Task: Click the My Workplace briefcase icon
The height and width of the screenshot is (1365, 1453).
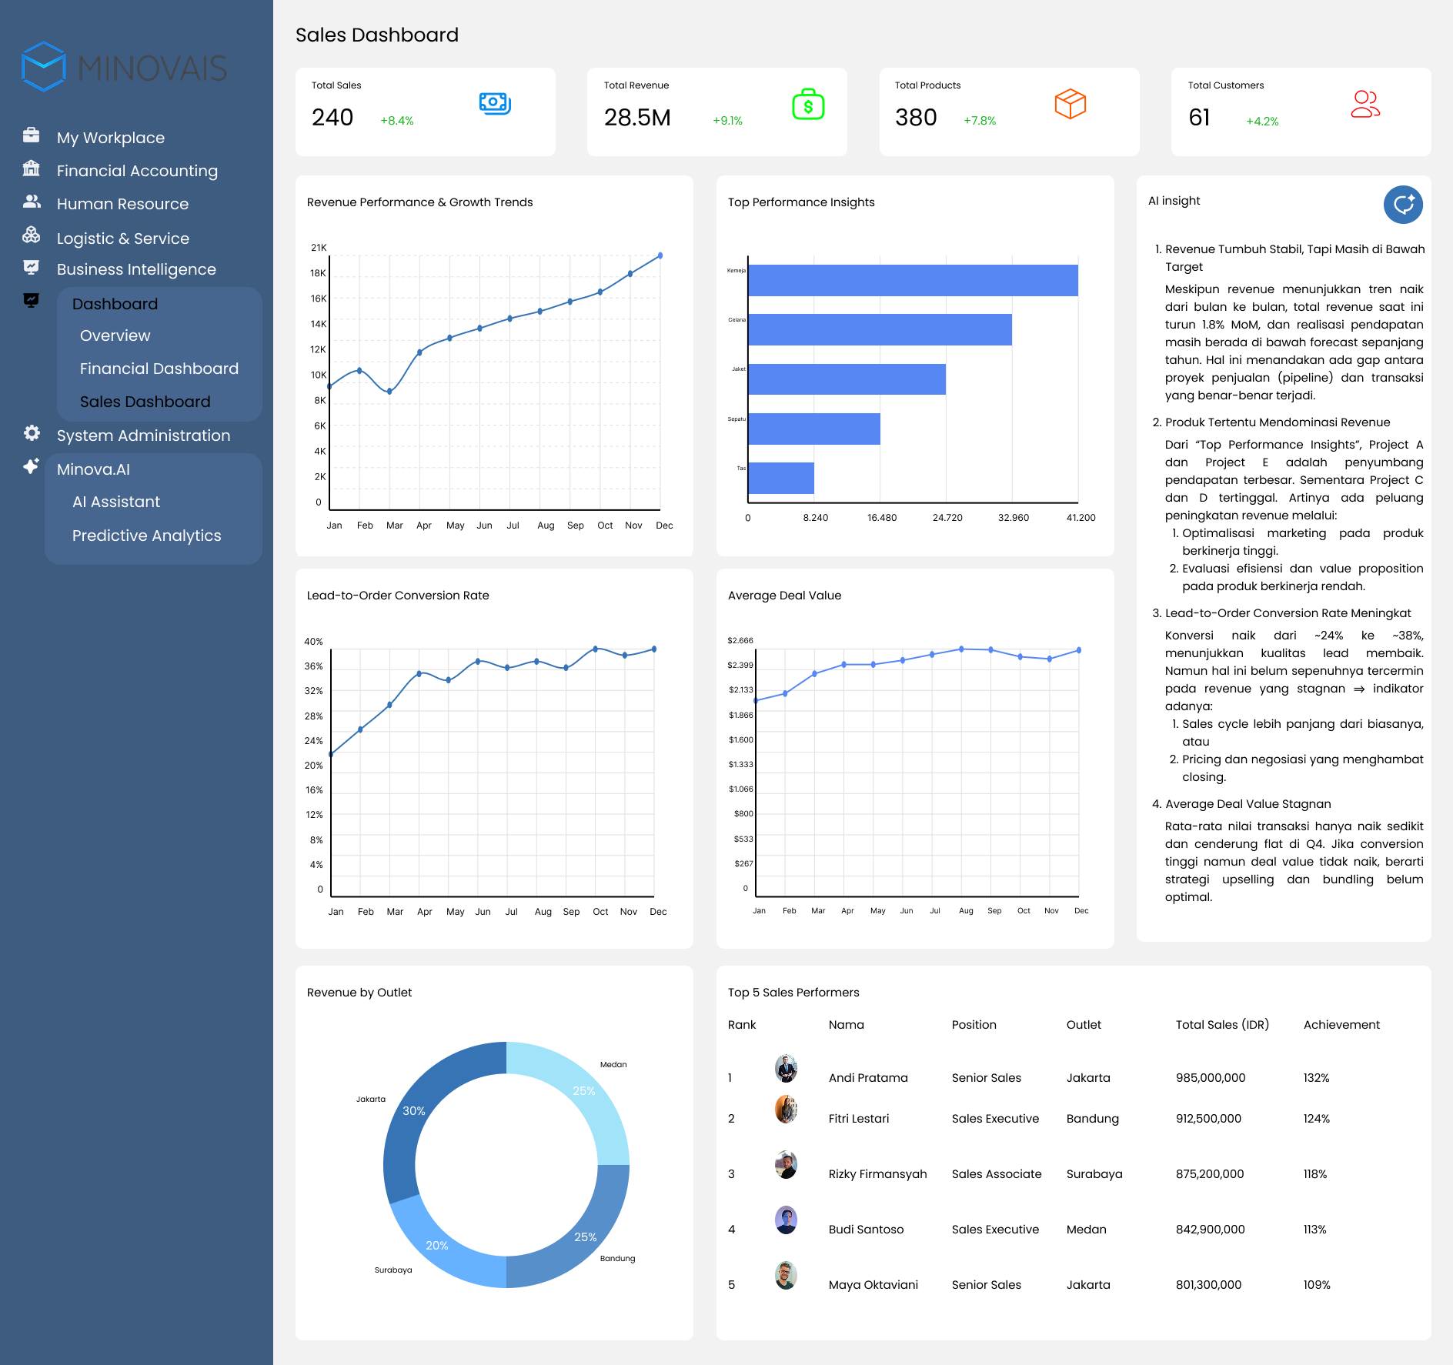Action: (x=32, y=135)
